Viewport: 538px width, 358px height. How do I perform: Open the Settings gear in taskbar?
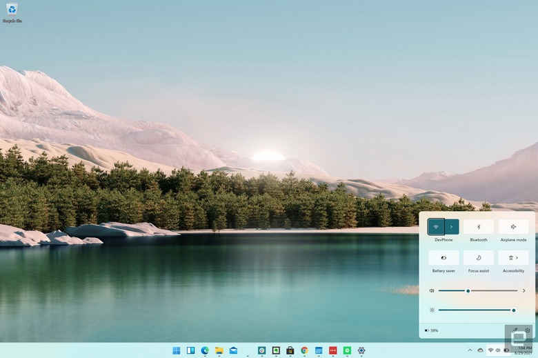pyautogui.click(x=361, y=350)
